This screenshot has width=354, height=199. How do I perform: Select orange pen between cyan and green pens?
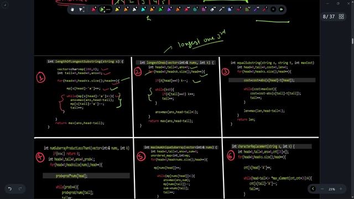pyautogui.click(x=152, y=9)
